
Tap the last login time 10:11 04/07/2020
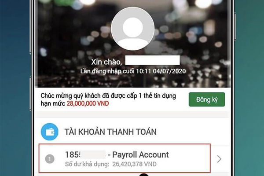coord(161,71)
